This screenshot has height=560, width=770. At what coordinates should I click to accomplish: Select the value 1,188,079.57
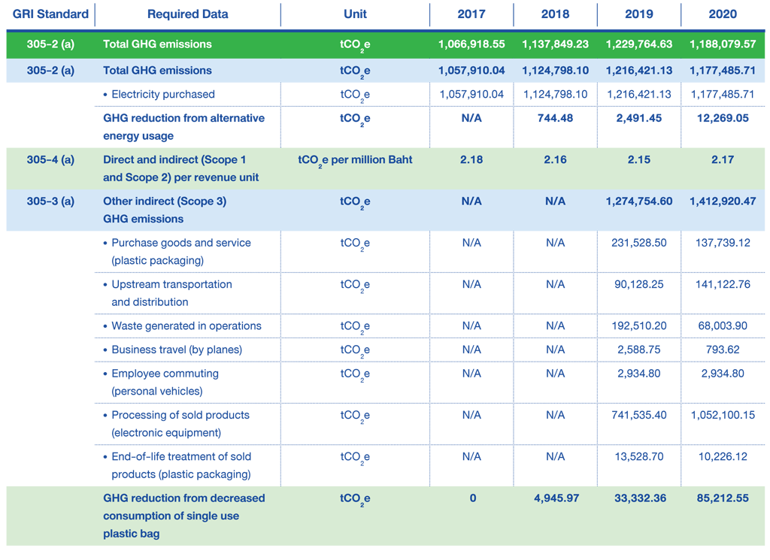(x=723, y=44)
